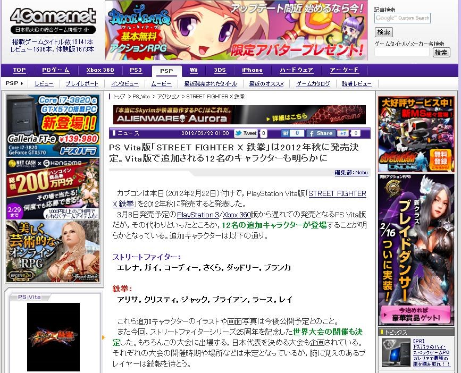Click the ドスパラ PC topic thumbnail
This screenshot has width=461, height=373.
click(x=396, y=353)
